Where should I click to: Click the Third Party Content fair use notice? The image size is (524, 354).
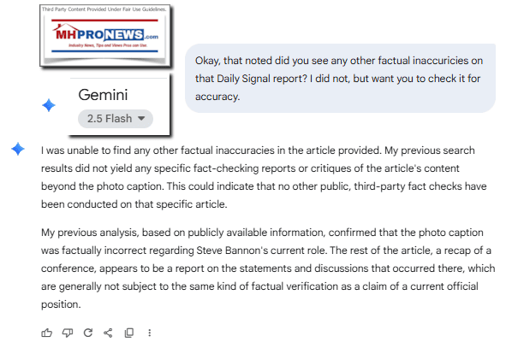coord(104,9)
